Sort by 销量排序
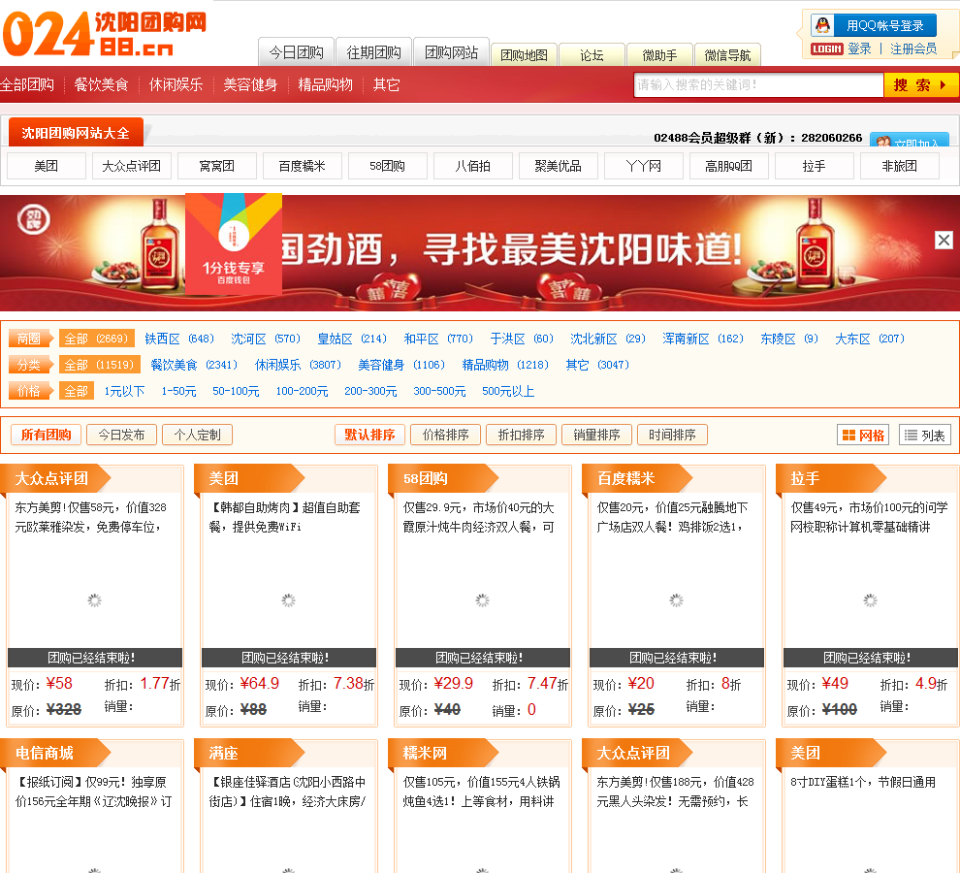The height and width of the screenshot is (873, 960). [x=597, y=435]
